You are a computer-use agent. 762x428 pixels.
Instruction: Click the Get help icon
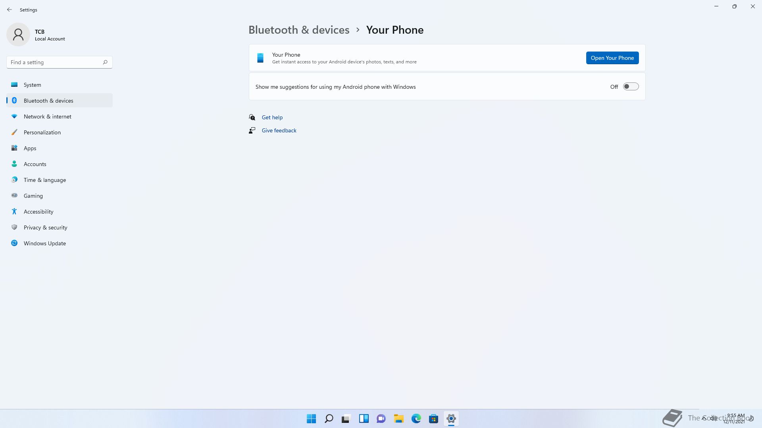[252, 117]
